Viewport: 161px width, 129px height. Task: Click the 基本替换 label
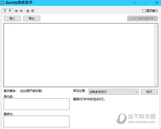pos(10,91)
